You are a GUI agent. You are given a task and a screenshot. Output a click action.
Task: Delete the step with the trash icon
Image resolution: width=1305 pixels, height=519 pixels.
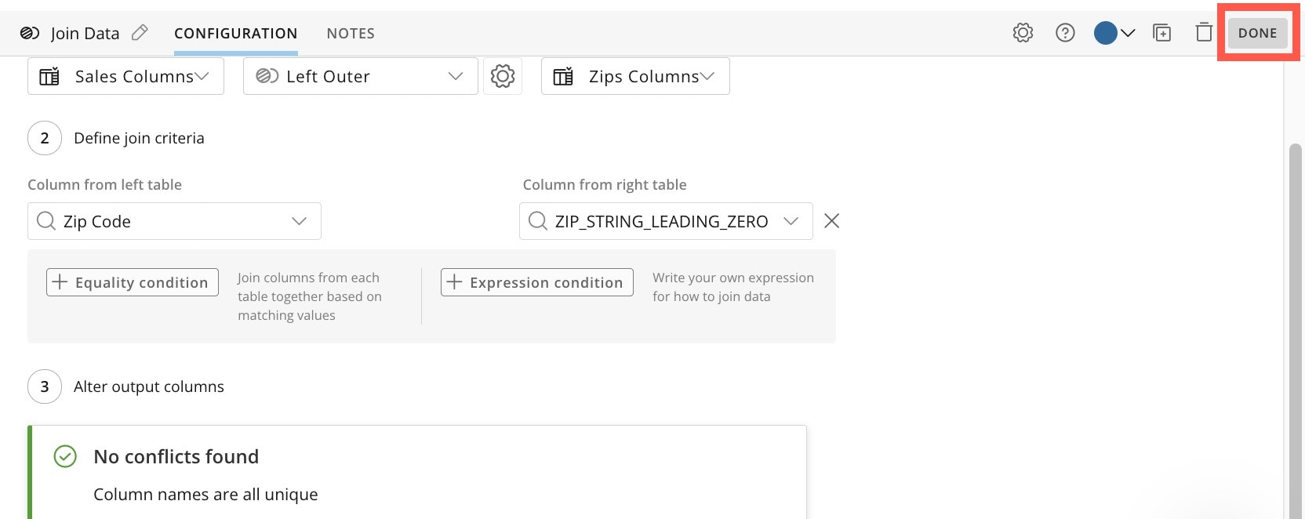pyautogui.click(x=1204, y=33)
